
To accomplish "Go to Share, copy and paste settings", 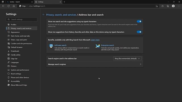I will 22,40.
